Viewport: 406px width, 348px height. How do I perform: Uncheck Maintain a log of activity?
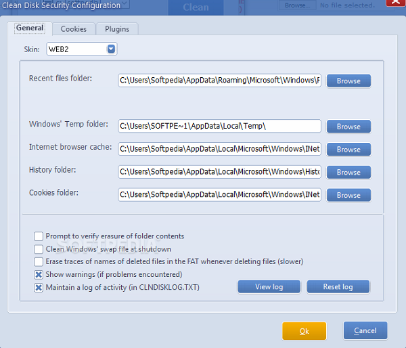pyautogui.click(x=39, y=288)
